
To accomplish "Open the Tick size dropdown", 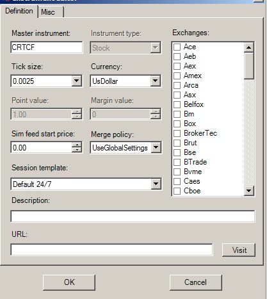I will 76,81.
